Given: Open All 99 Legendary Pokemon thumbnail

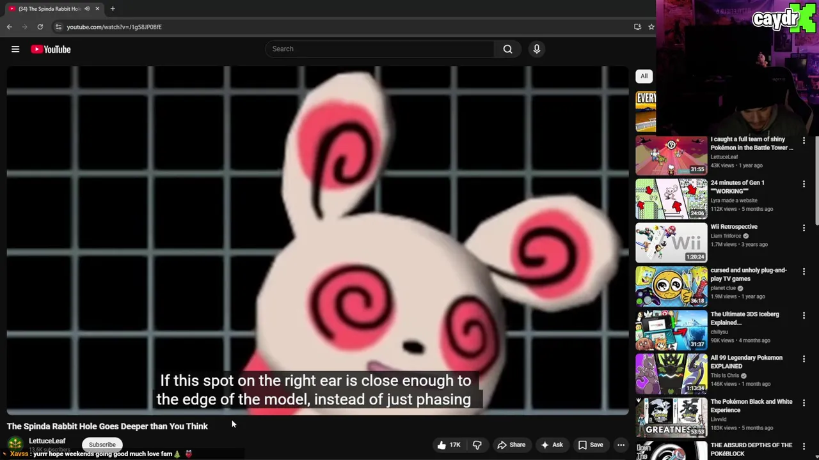Looking at the screenshot, I should (x=671, y=374).
